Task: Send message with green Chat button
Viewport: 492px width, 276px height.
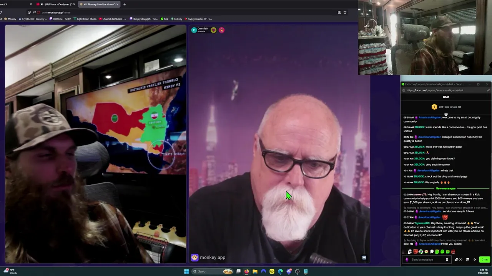Action: (484, 260)
